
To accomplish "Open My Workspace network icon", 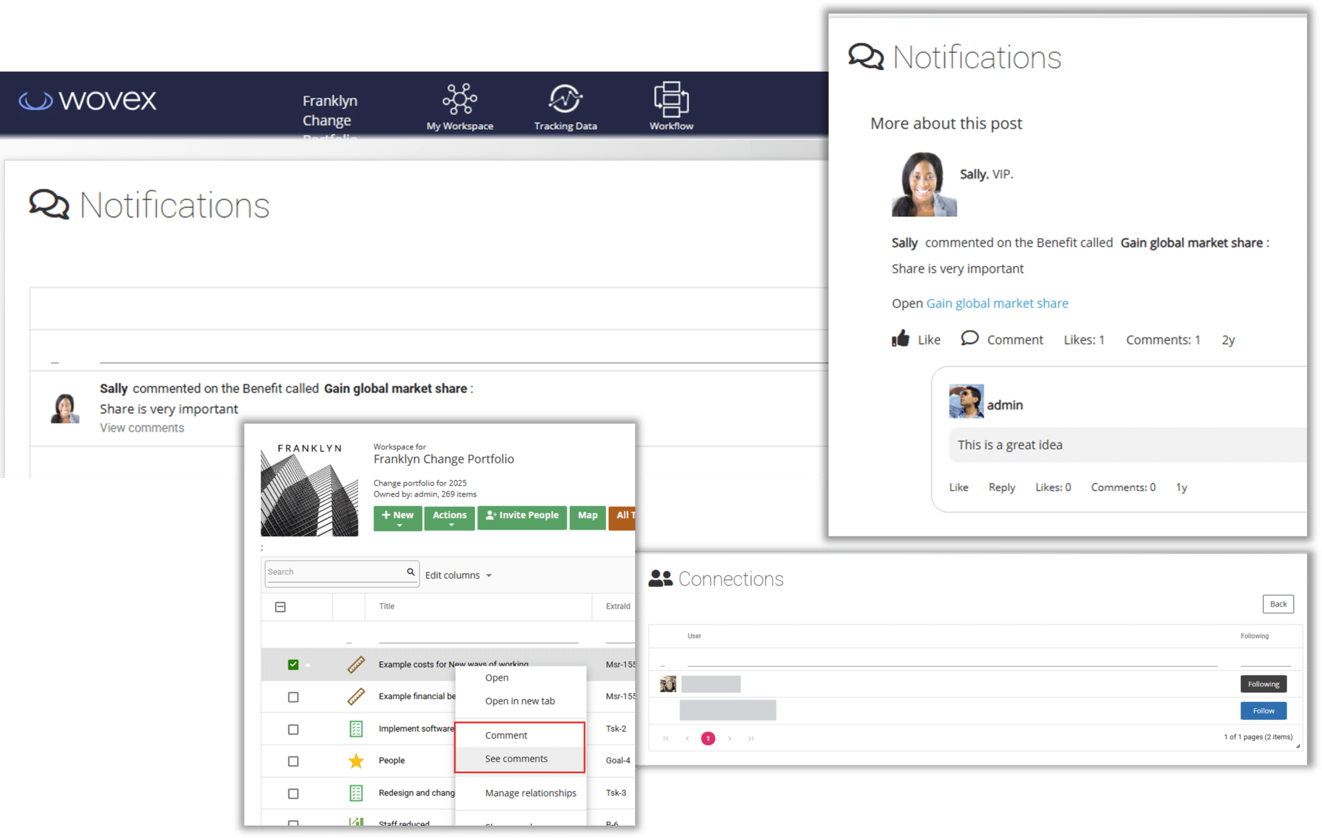I will pyautogui.click(x=460, y=99).
